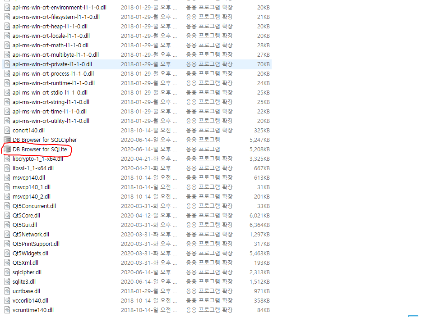The height and width of the screenshot is (317, 421).
Task: Click the file icon of Qt5Network.dll
Action: pyautogui.click(x=8, y=235)
